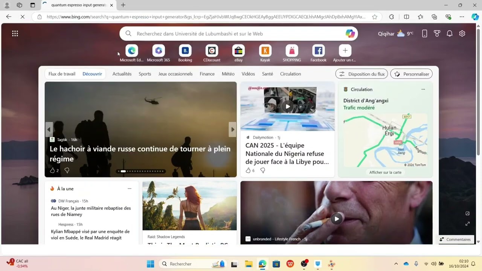The width and height of the screenshot is (482, 271).
Task: Like the Tagtik featured story
Action: pyautogui.click(x=52, y=171)
